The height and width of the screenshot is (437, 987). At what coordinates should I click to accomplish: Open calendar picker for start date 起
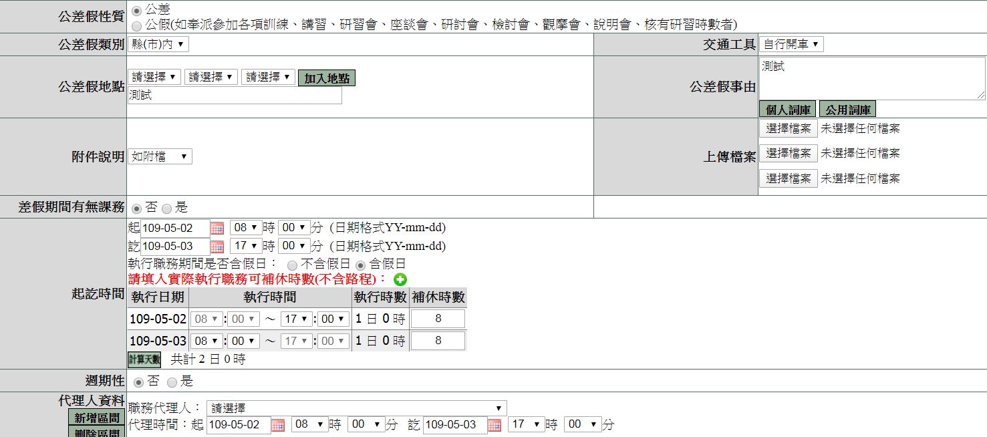coord(217,229)
